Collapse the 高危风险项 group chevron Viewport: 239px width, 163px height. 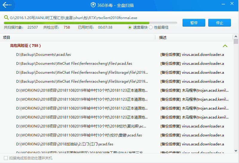point(225,46)
